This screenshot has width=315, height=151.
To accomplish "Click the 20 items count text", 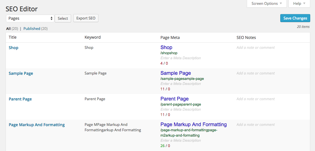I will coord(303,27).
